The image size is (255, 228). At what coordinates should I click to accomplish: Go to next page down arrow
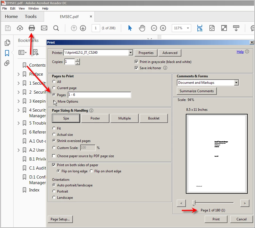[83, 28]
